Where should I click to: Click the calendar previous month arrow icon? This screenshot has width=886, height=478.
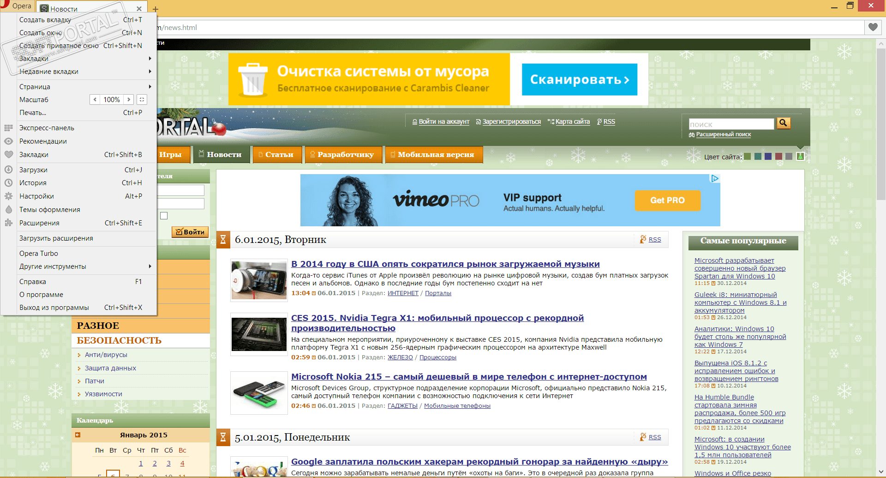pyautogui.click(x=78, y=435)
